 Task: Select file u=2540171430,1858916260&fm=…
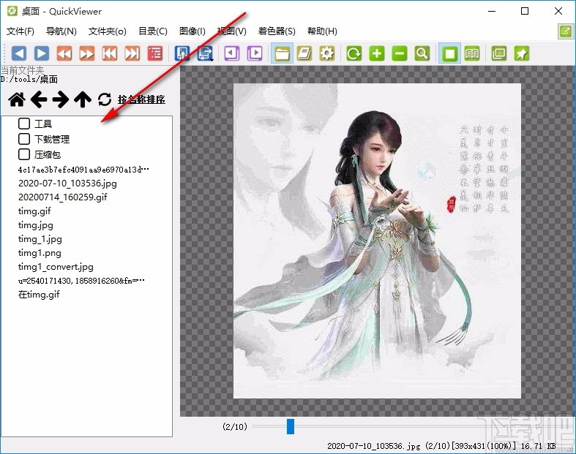pos(81,281)
